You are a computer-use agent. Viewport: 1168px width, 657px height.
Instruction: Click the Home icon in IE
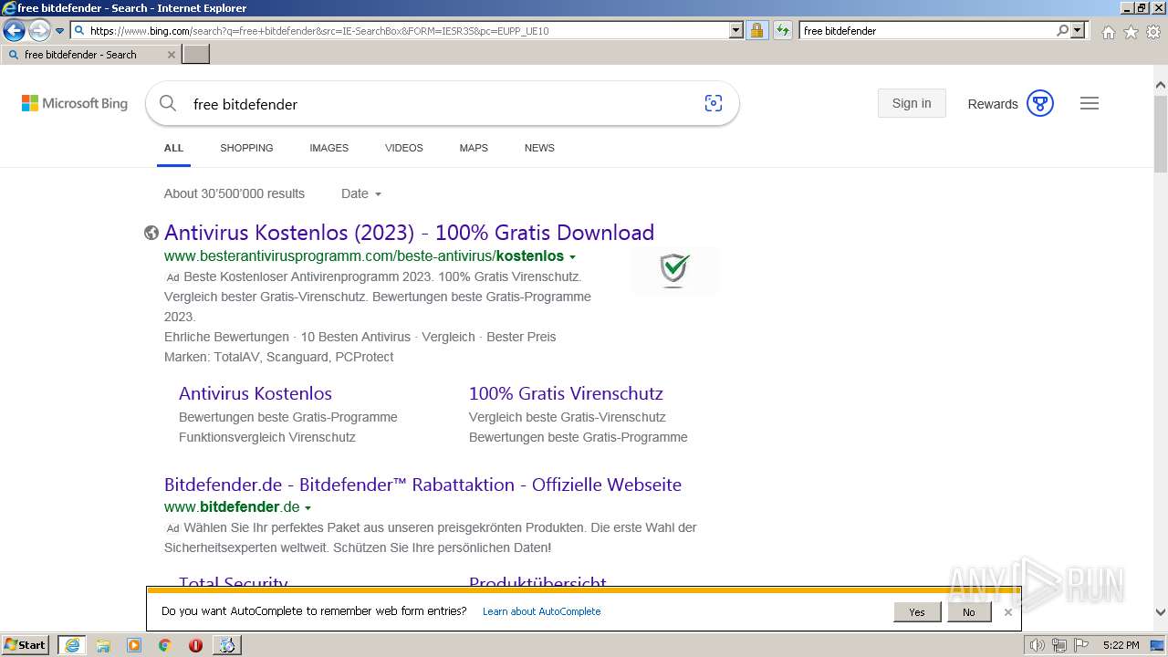tap(1108, 32)
